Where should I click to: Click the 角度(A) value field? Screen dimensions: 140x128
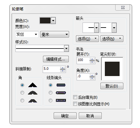pyautogui.click(x=83, y=77)
